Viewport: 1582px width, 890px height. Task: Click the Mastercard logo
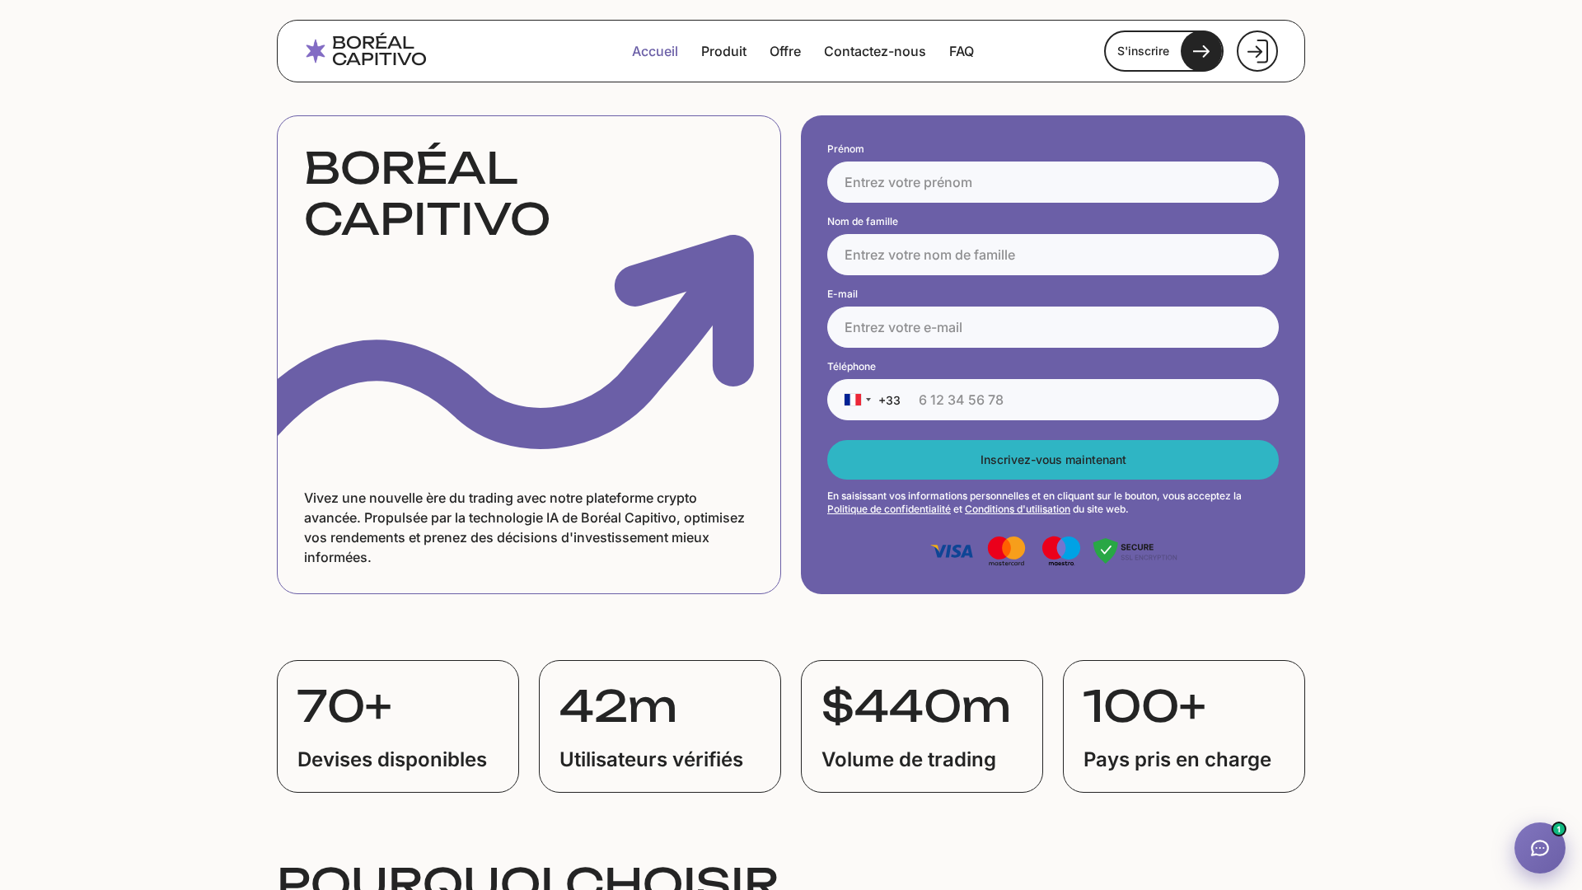(x=1006, y=550)
